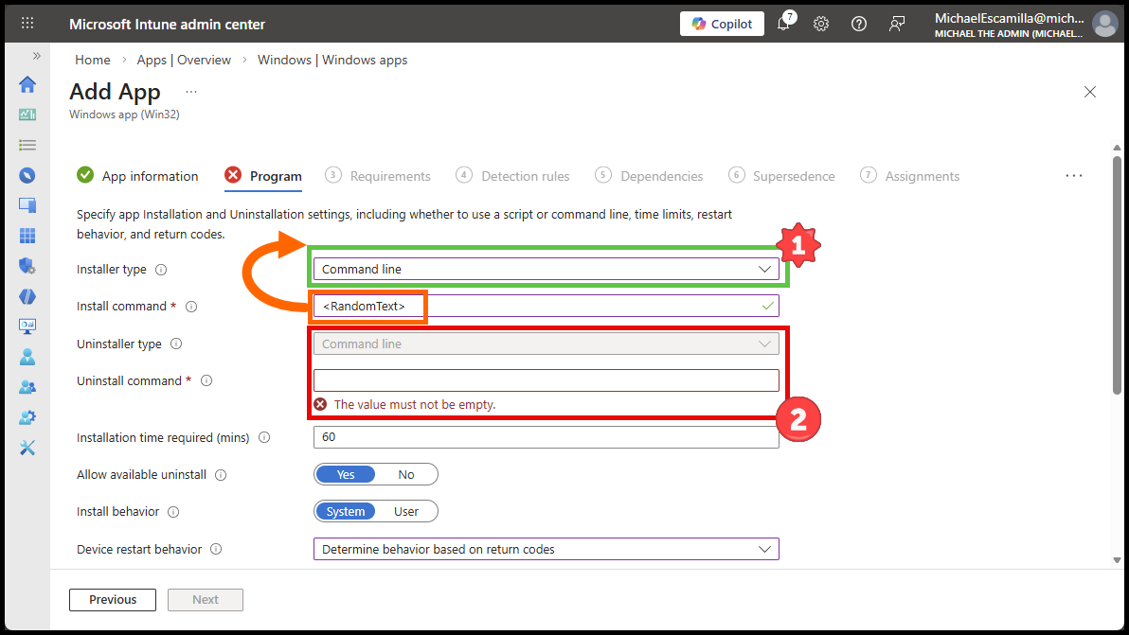Open the feedback icon in the top bar

[x=896, y=24]
